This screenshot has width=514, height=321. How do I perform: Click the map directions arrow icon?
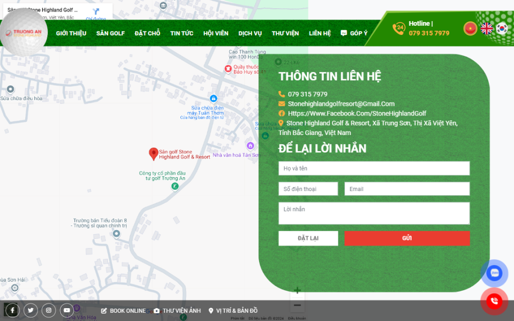click(96, 12)
